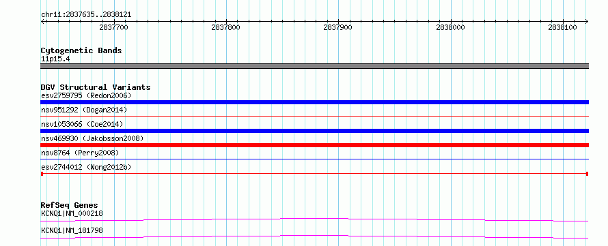Screen dimensions: 608x246
Task: Click the left arrowhead of the ruler
Action: pyautogui.click(x=42, y=21)
